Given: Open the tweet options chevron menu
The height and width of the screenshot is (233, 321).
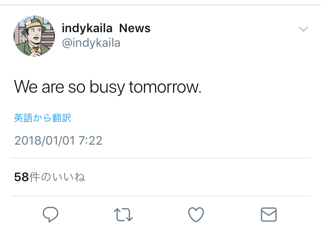Looking at the screenshot, I should pos(303,29).
